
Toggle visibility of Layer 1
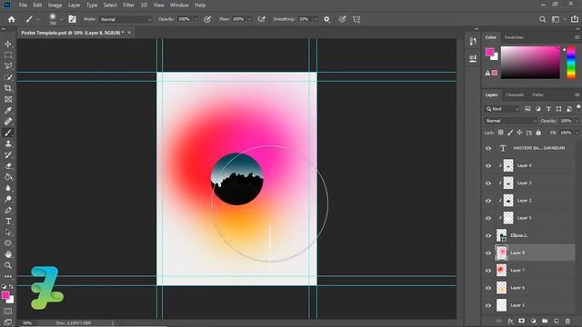point(488,305)
